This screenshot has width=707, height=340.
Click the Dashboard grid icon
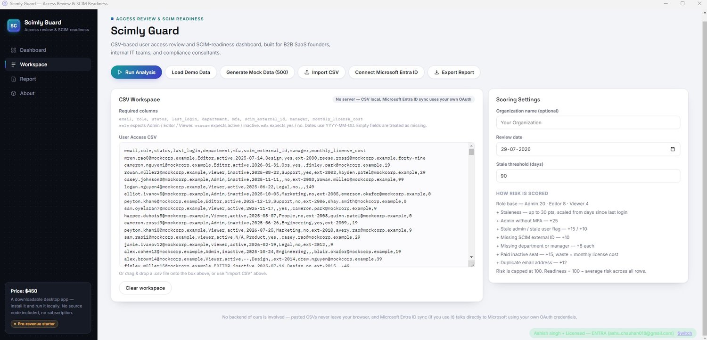14,50
